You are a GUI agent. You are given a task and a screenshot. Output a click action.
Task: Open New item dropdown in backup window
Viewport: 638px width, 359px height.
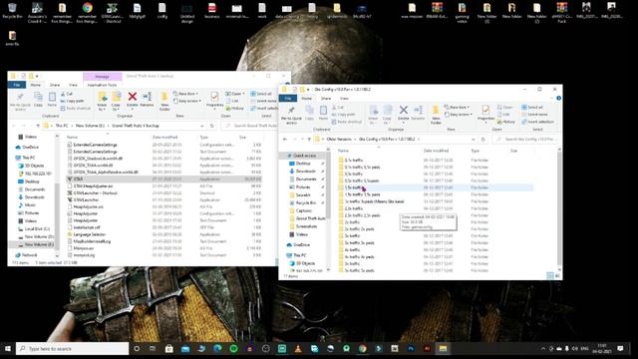pyautogui.click(x=186, y=94)
